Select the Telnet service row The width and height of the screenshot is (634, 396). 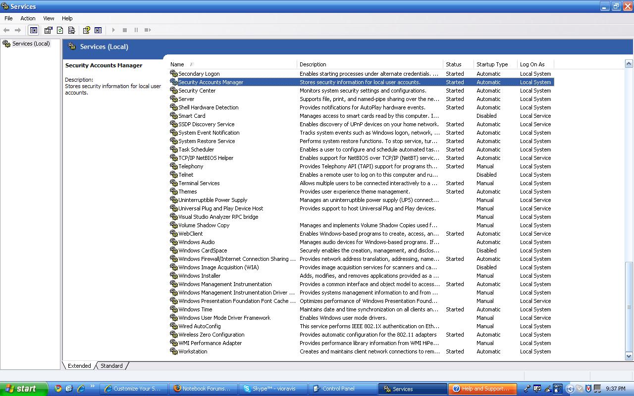[186, 175]
